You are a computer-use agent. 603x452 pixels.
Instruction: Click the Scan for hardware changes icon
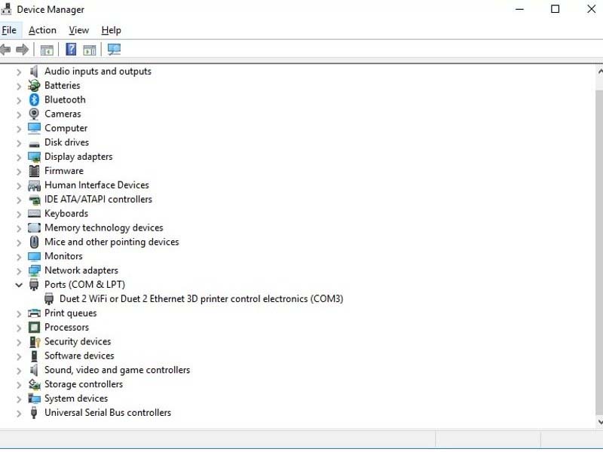pyautogui.click(x=115, y=49)
